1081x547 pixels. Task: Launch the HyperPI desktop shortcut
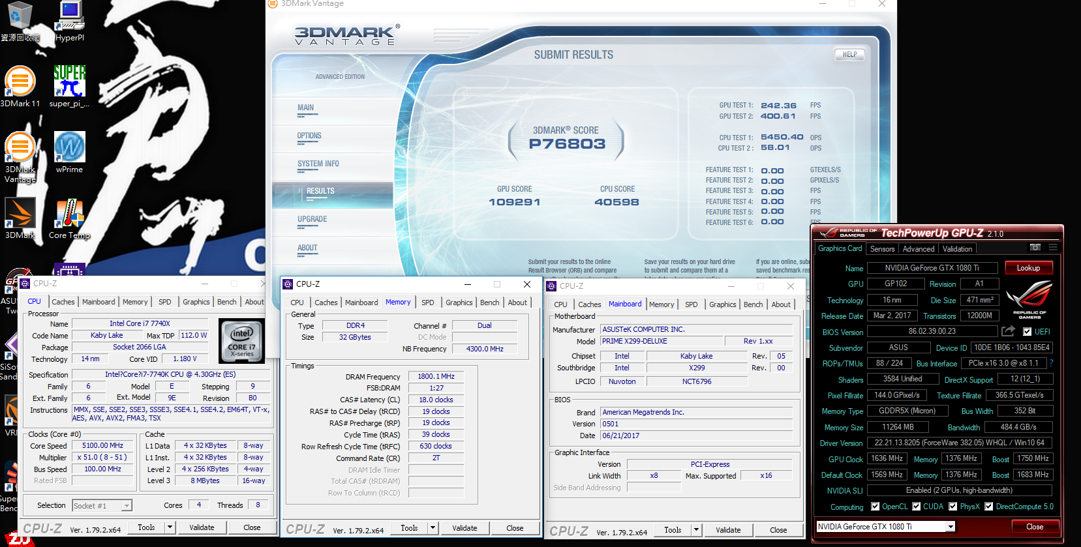point(70,22)
